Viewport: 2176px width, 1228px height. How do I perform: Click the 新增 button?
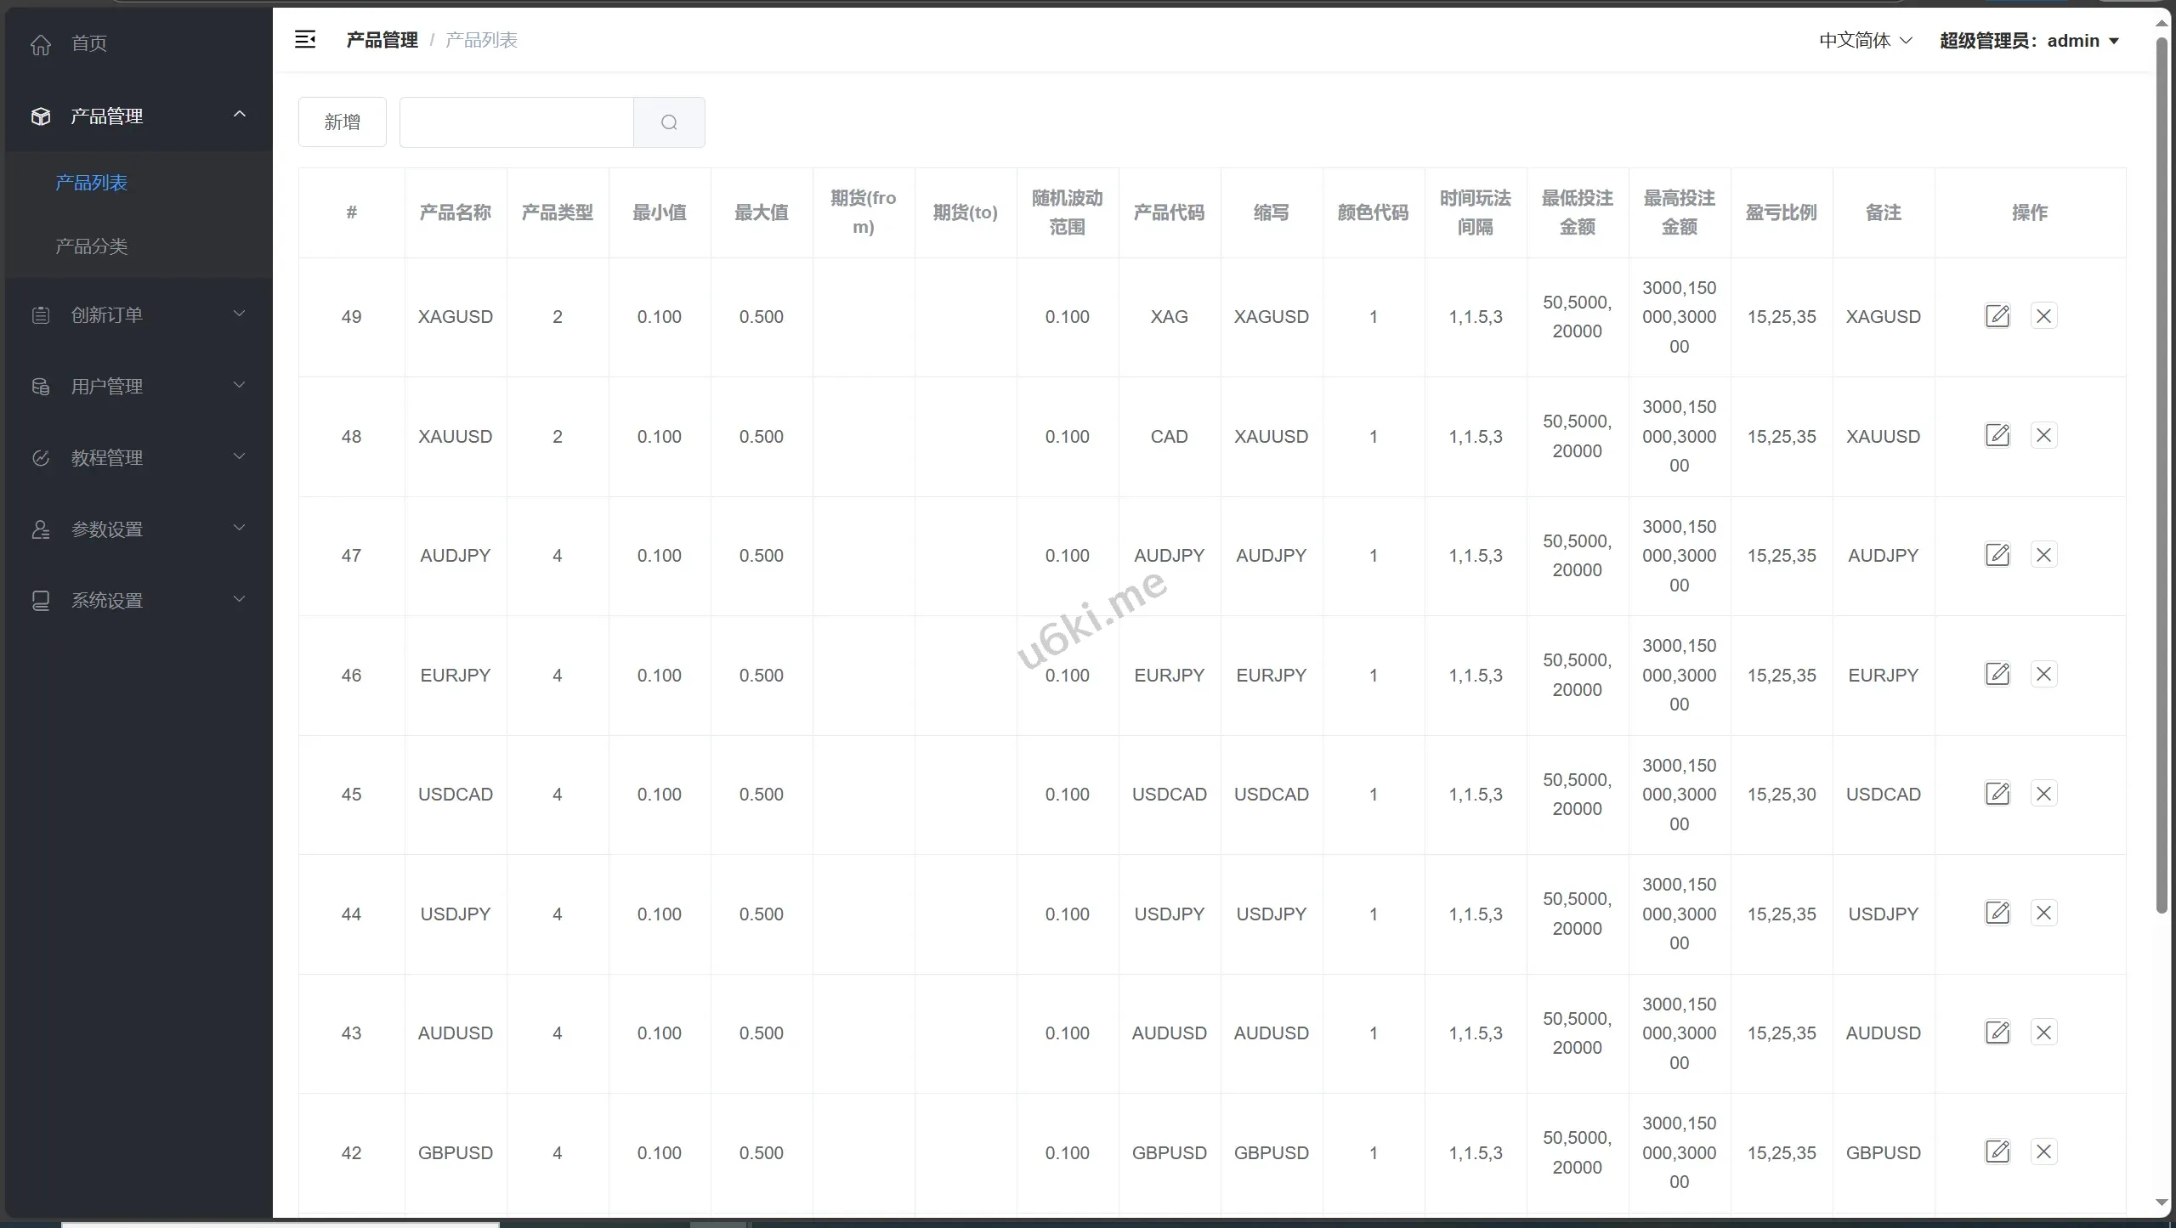(x=342, y=122)
